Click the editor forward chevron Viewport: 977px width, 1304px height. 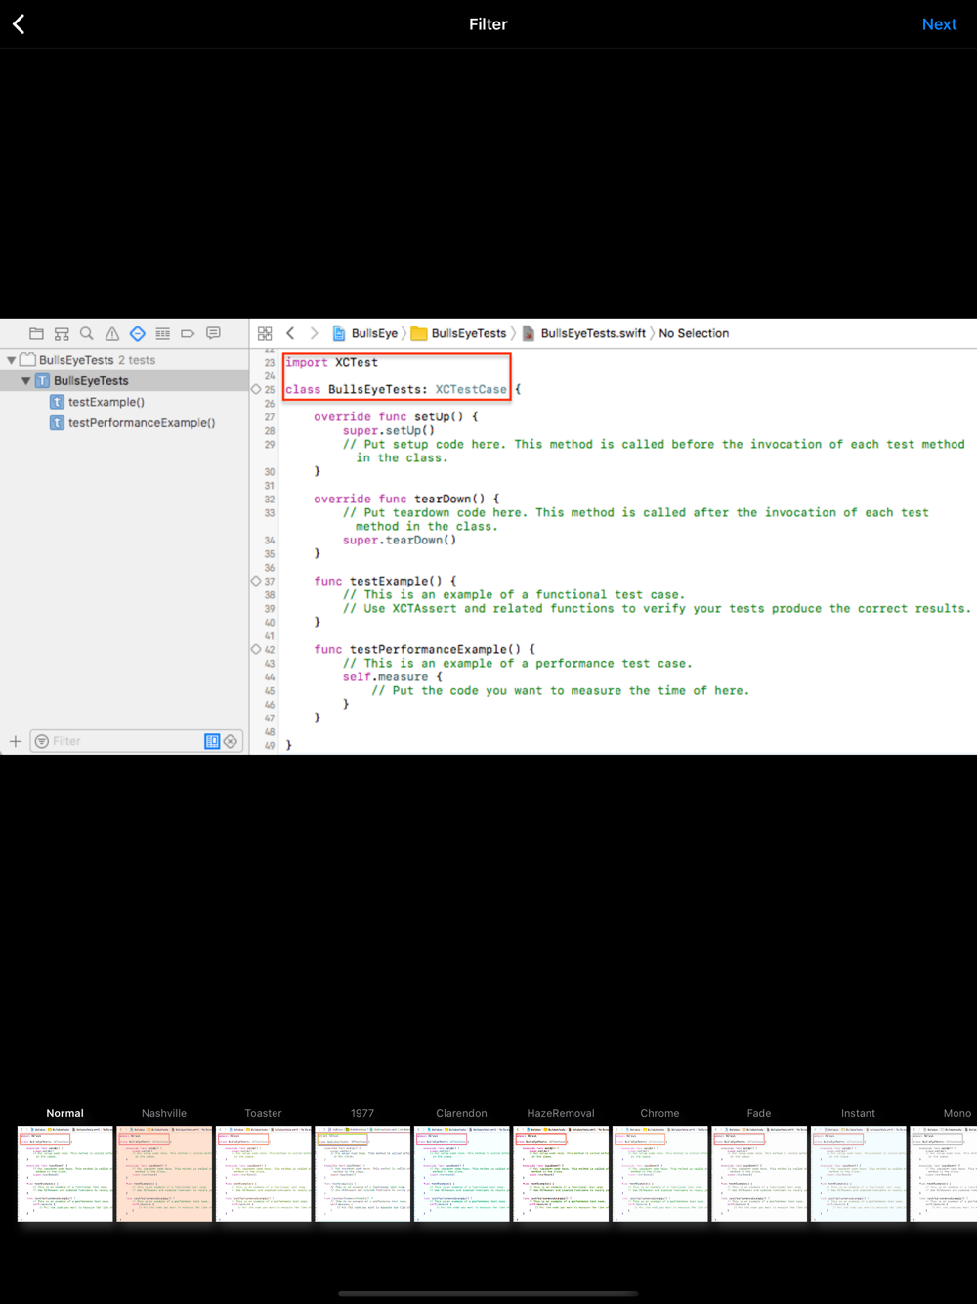pos(314,333)
